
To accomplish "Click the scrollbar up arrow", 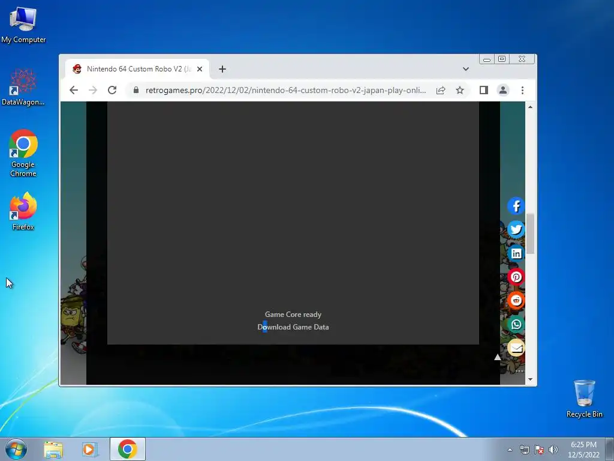I will tap(530, 107).
